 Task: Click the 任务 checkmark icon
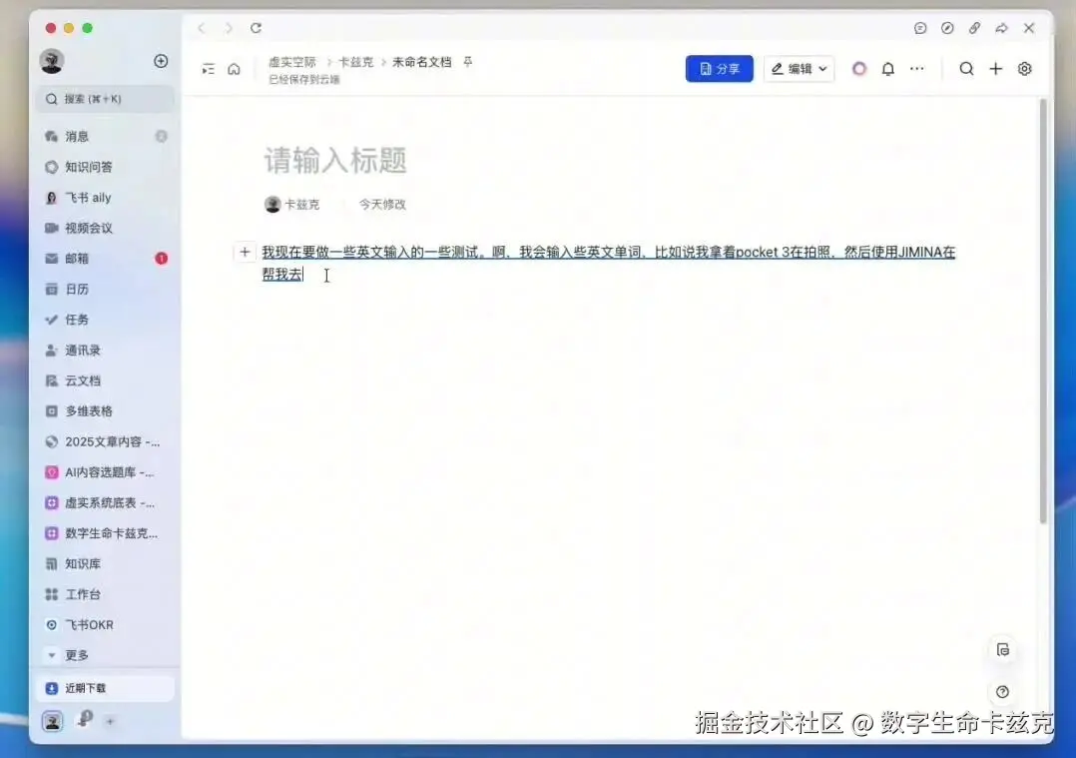51,320
